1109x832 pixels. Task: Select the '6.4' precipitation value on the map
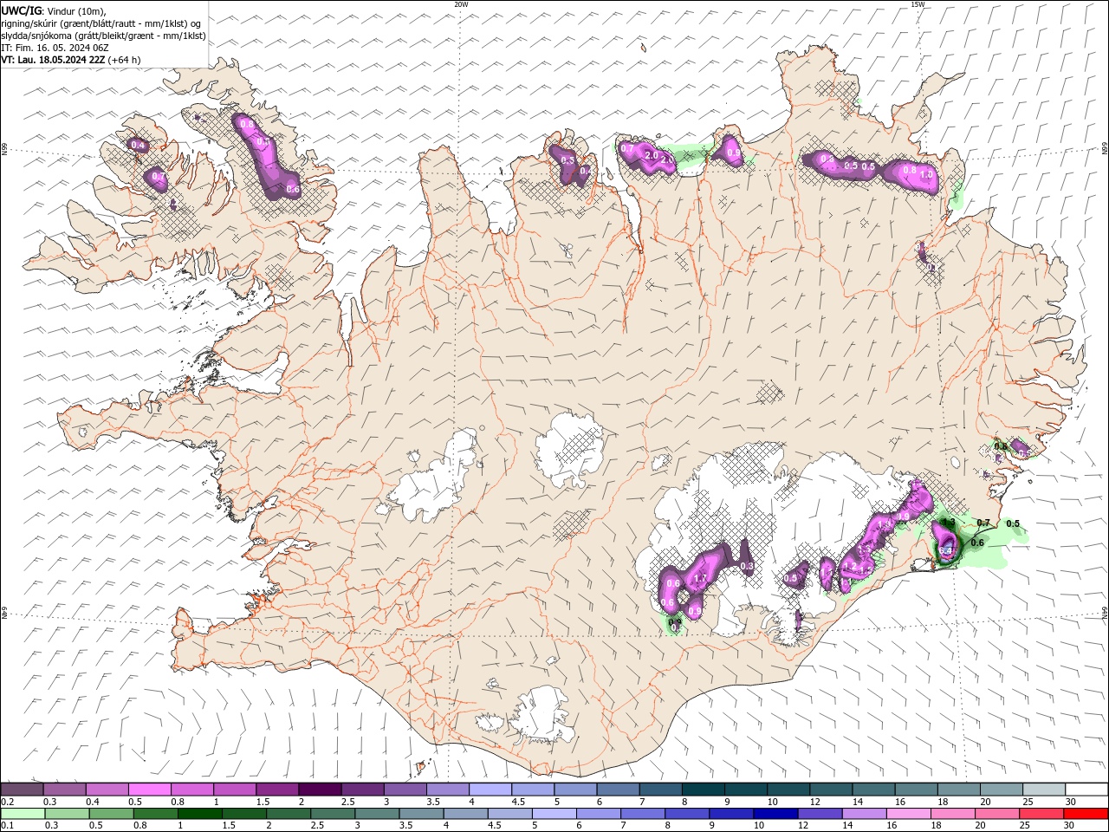click(x=945, y=549)
